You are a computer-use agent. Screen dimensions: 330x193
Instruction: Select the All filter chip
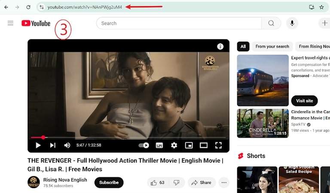[243, 46]
